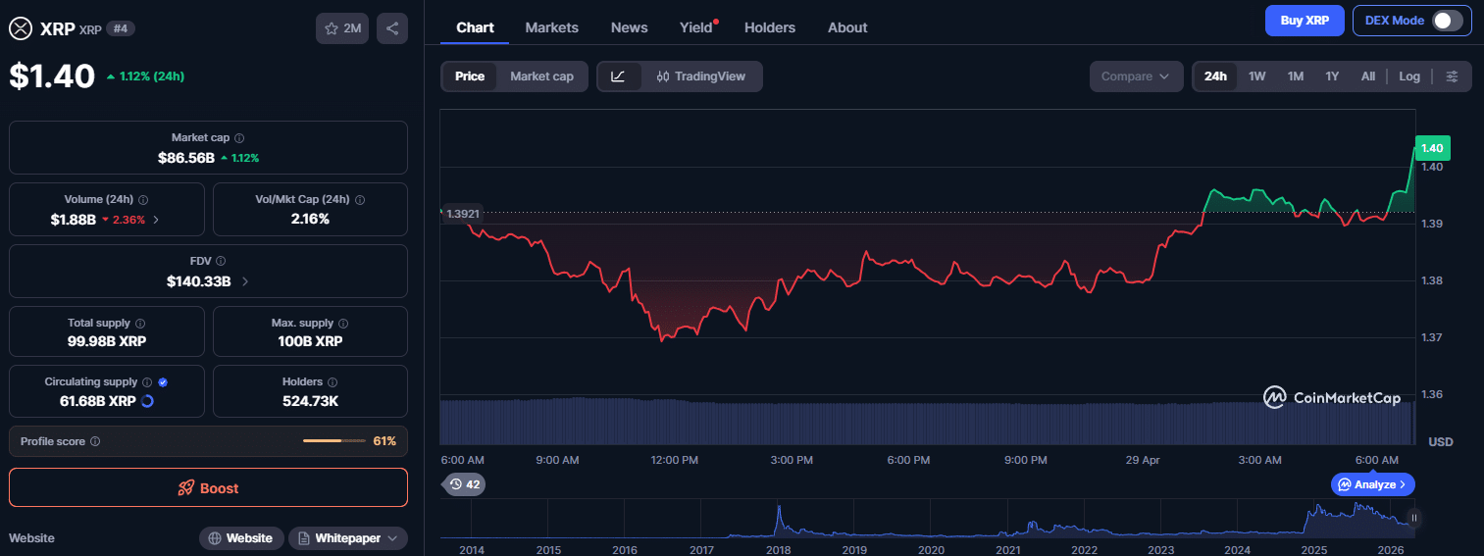Click the 99.98B XRP total supply value
This screenshot has width=1484, height=556.
coord(107,341)
